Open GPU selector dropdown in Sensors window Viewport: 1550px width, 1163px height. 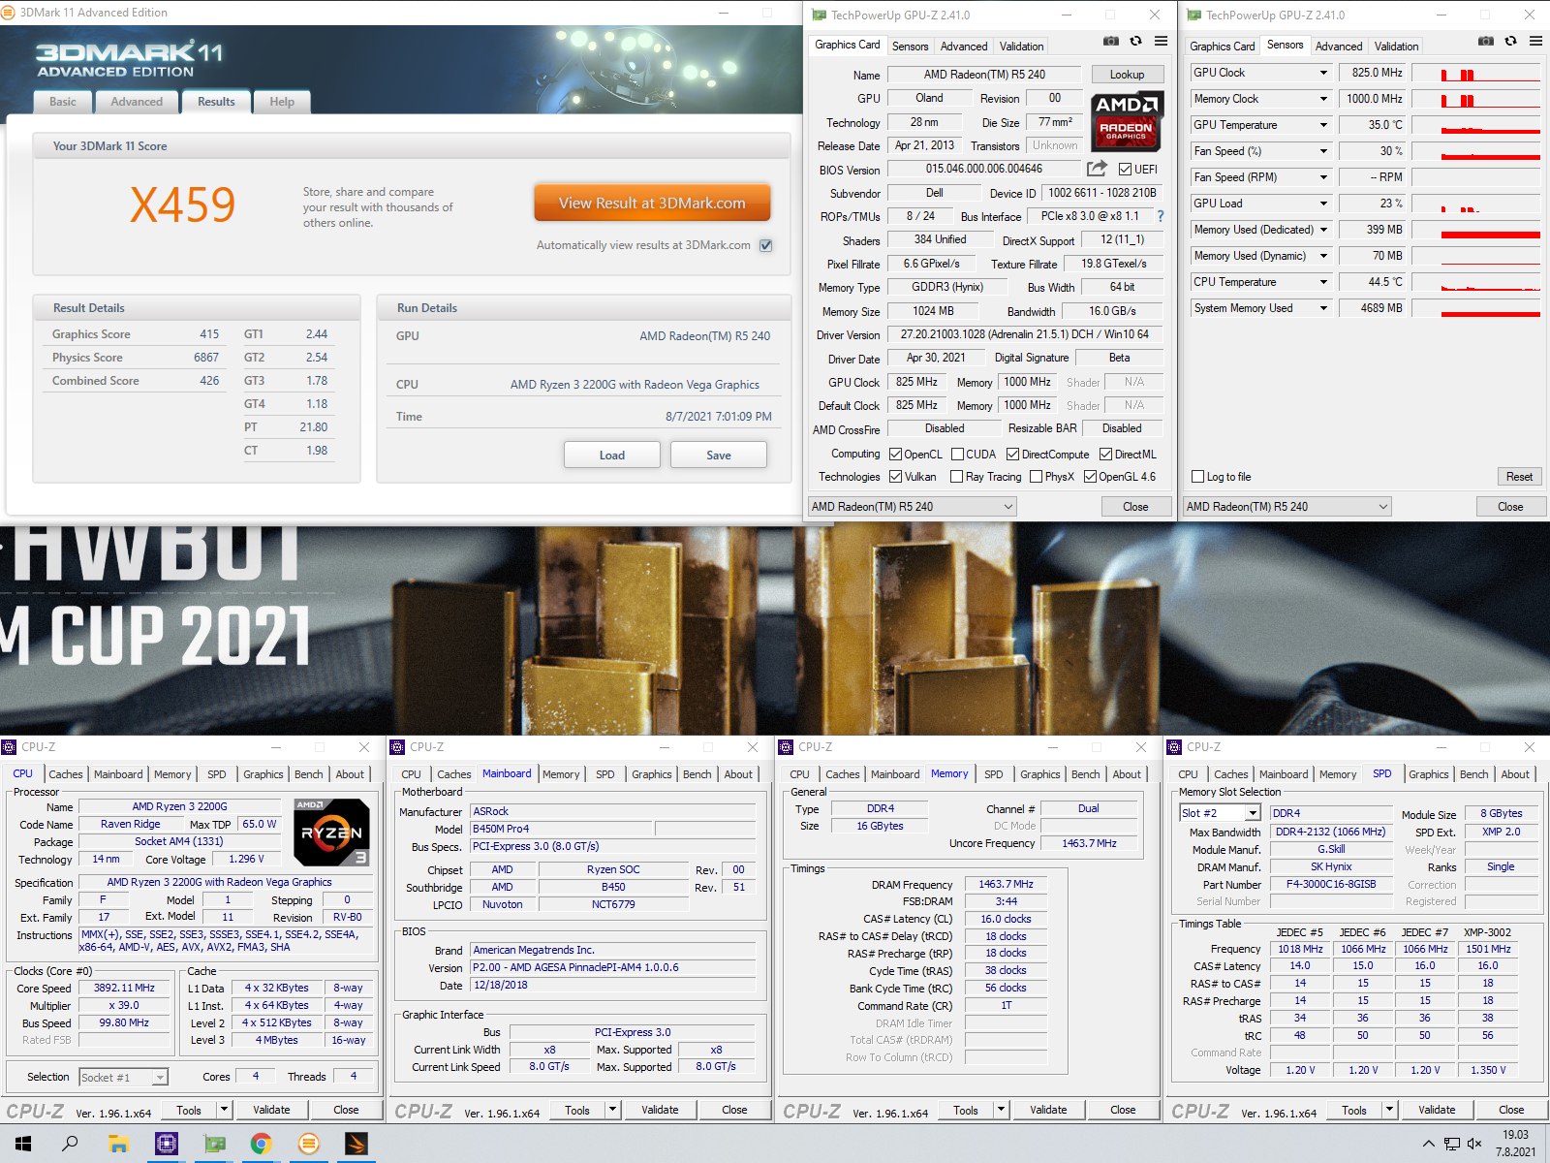1287,507
